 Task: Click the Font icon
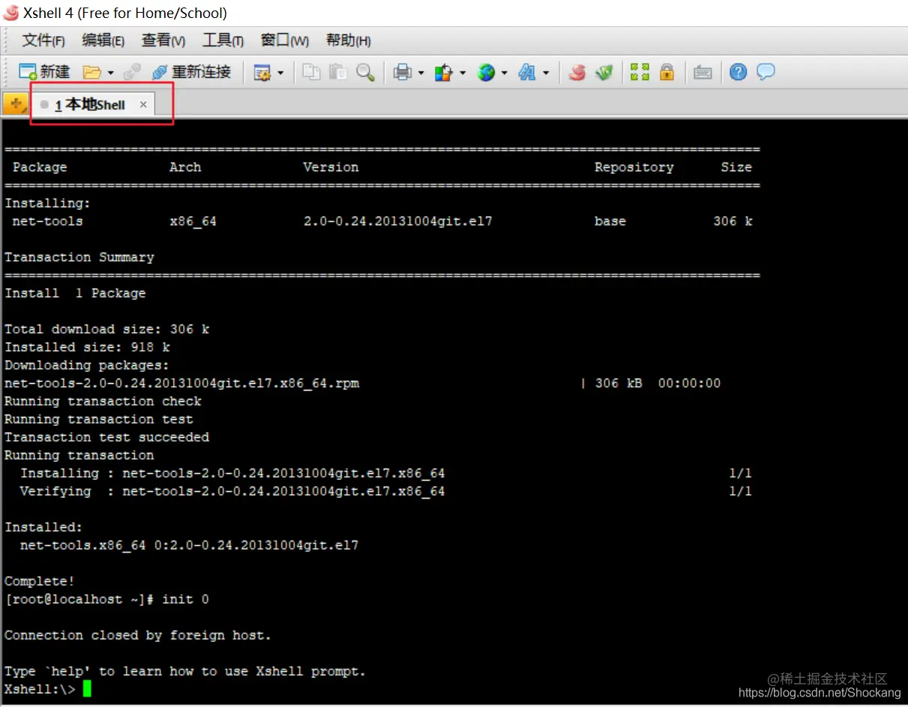coord(527,72)
